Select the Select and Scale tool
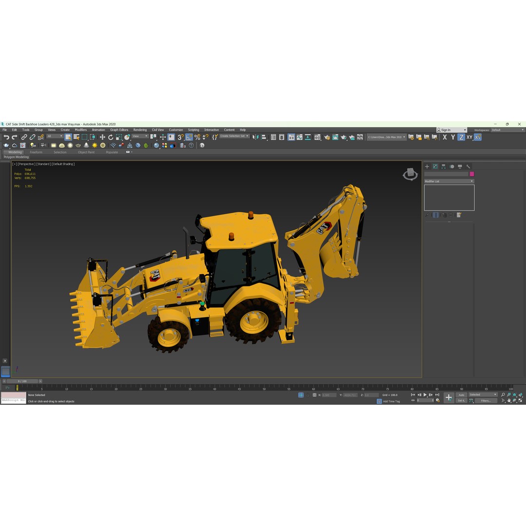This screenshot has width=526, height=526. pos(119,137)
